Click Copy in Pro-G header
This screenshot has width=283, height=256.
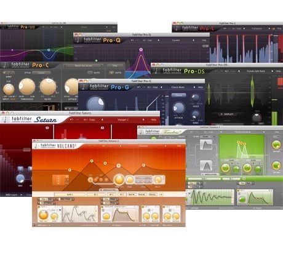tap(155, 87)
